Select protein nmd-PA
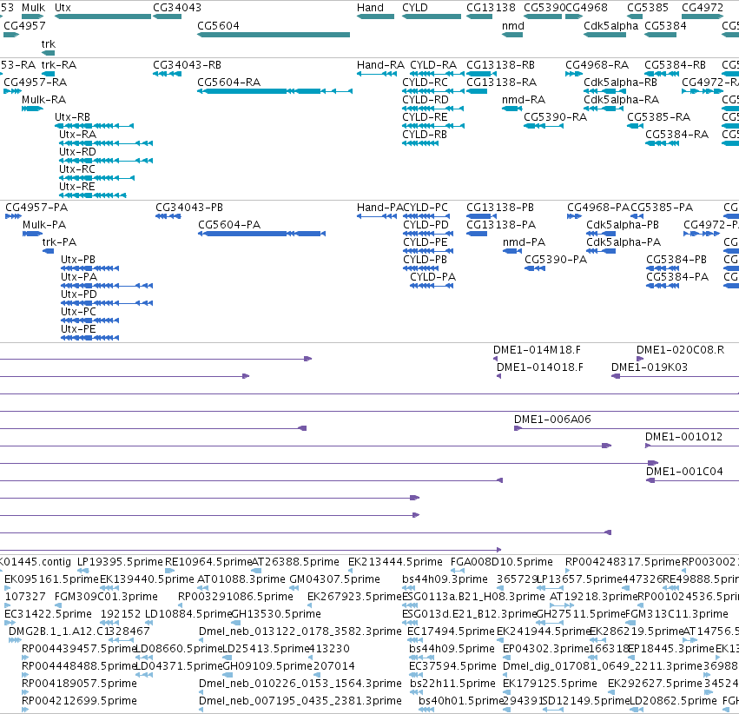 [x=512, y=251]
